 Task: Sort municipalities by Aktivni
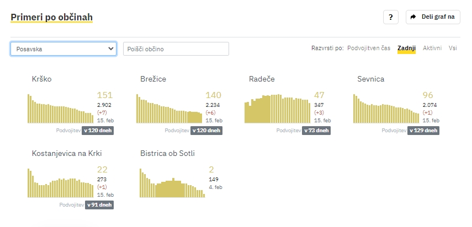432,48
